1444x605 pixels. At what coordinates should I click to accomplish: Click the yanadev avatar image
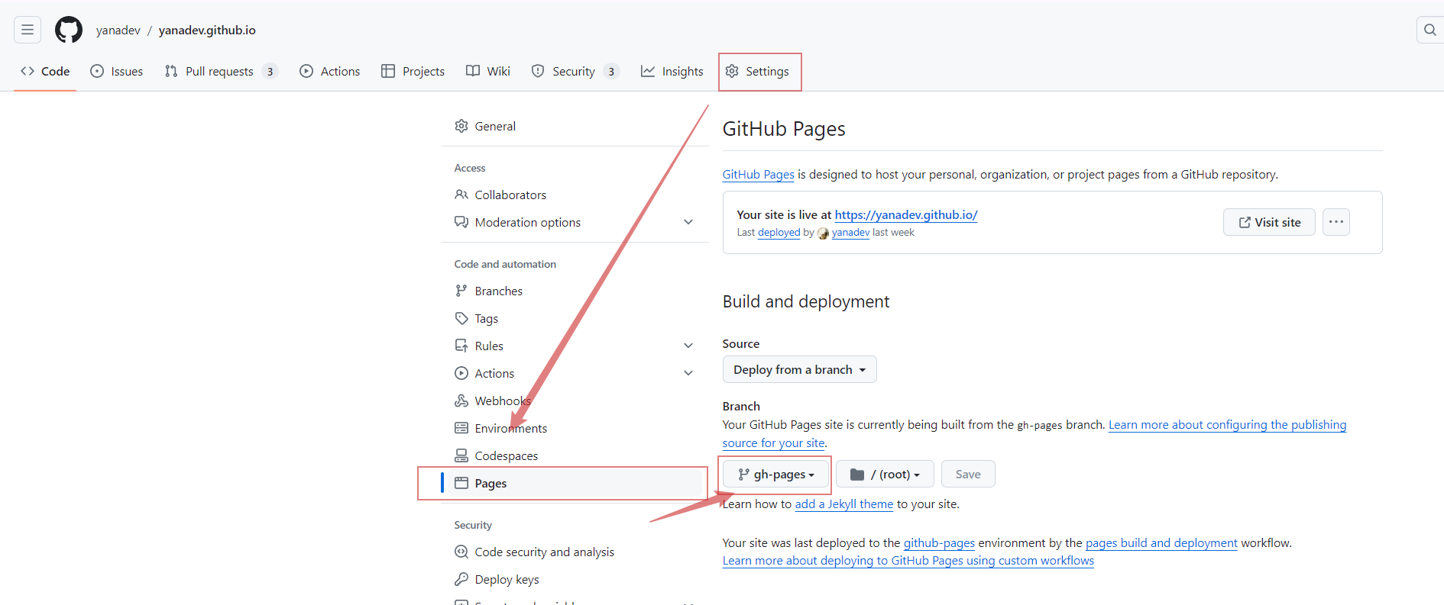[823, 233]
